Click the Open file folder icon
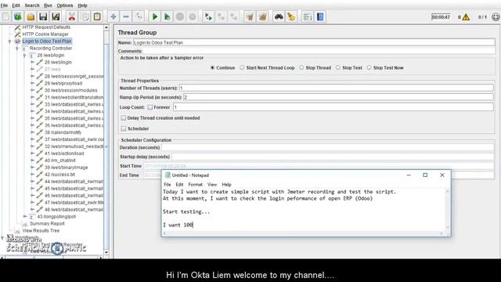Viewport: 501px width, 282px height. (x=31, y=16)
